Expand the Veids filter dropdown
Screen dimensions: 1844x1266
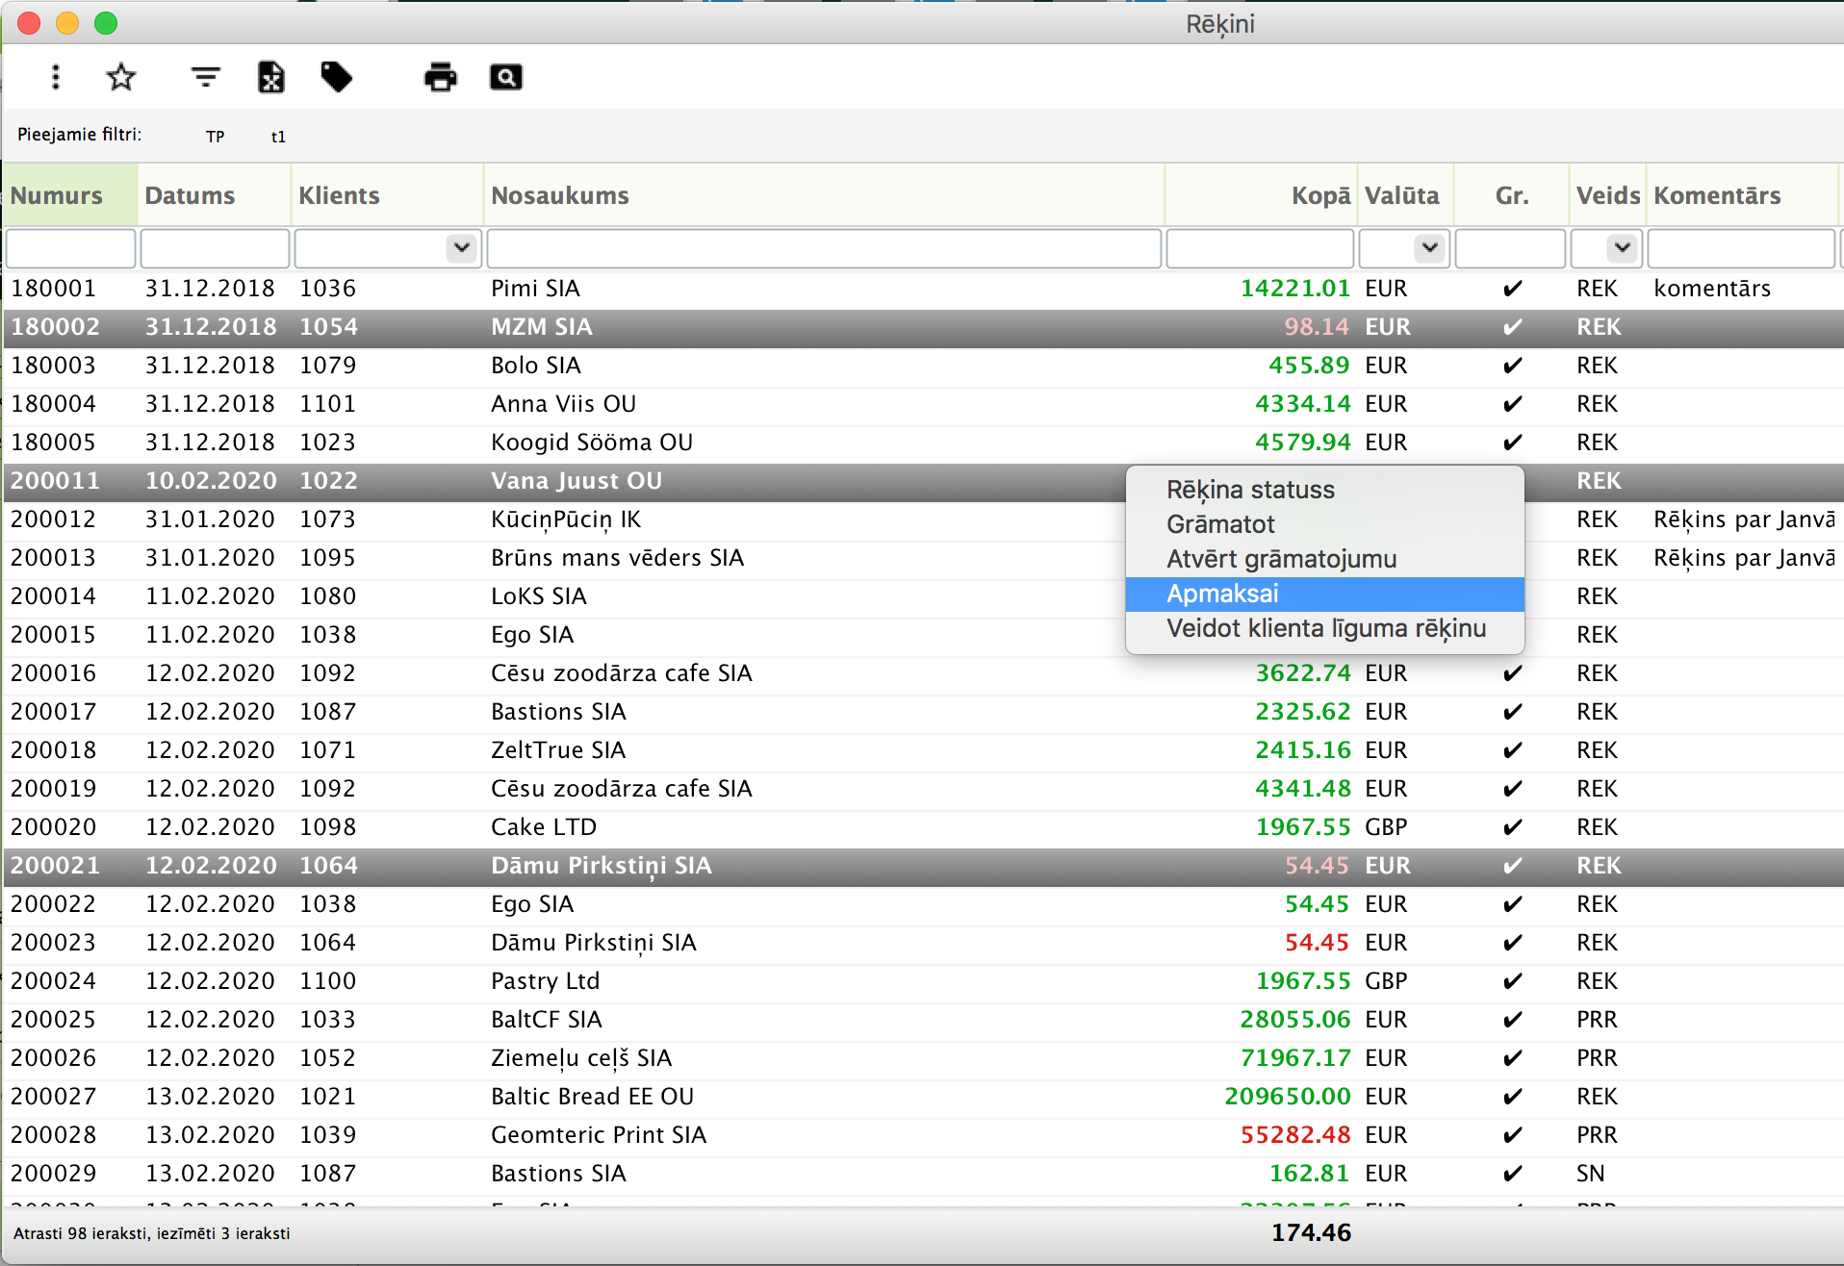click(x=1623, y=248)
